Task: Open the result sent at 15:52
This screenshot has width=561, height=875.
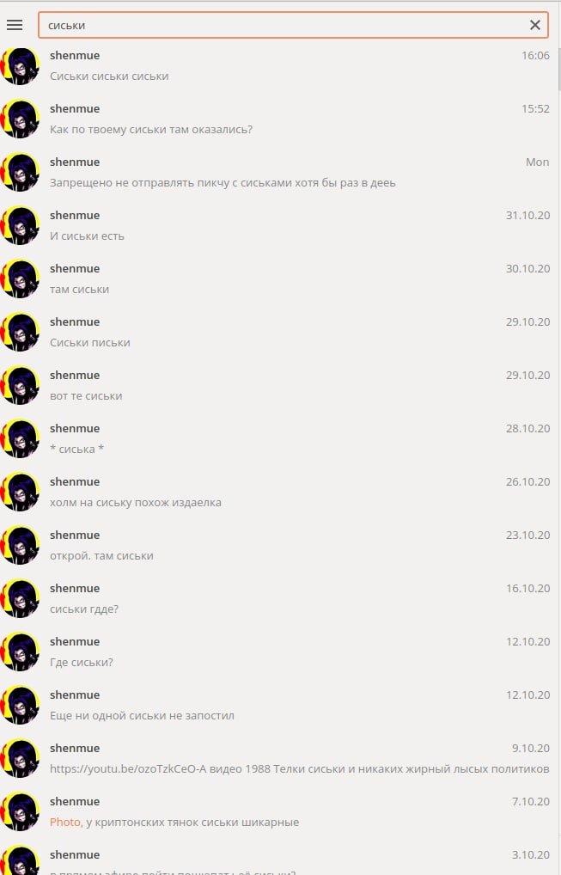Action: 280,119
